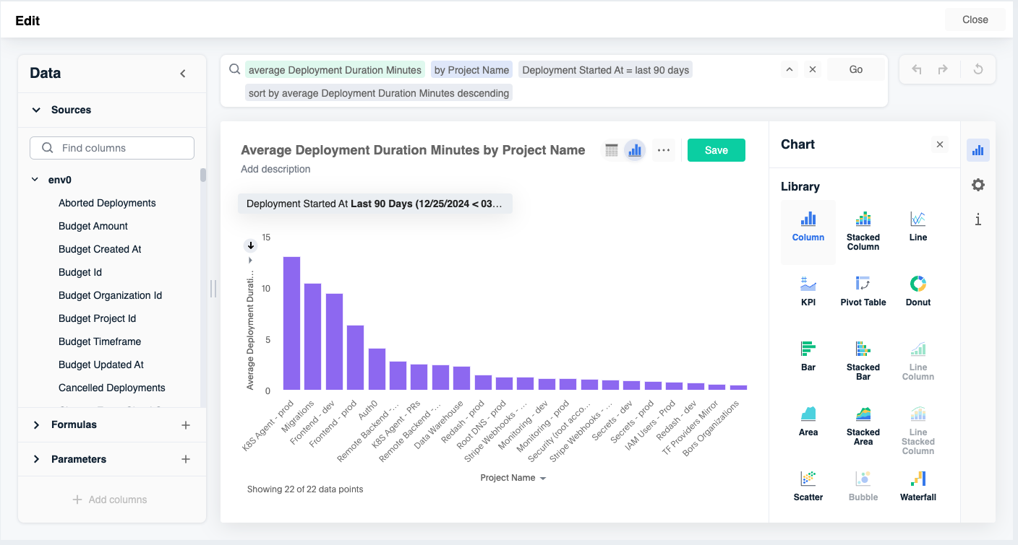This screenshot has width=1018, height=545.
Task: Expand the y-axis options triangle
Action: coord(250,260)
